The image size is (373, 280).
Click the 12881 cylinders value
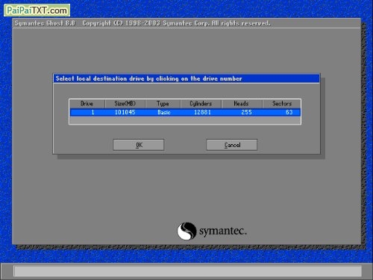[202, 112]
